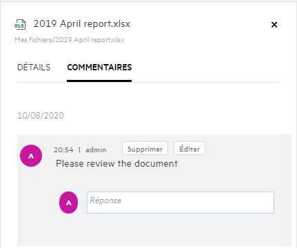Close the file details panel

click(x=274, y=25)
